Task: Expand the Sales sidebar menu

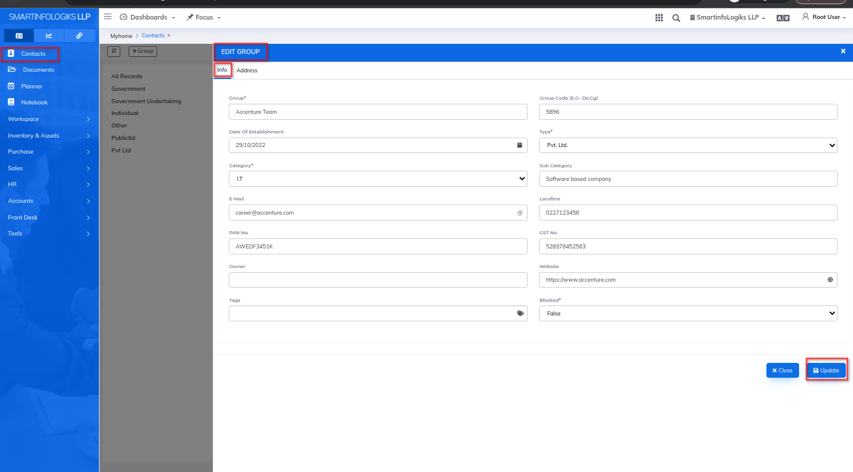Action: (49, 168)
